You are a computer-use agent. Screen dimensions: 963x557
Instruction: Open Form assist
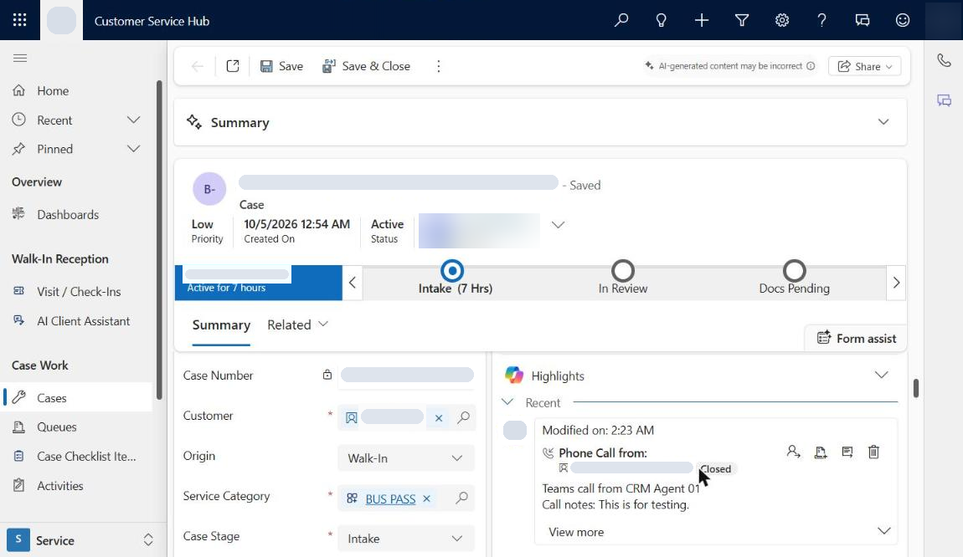click(856, 338)
